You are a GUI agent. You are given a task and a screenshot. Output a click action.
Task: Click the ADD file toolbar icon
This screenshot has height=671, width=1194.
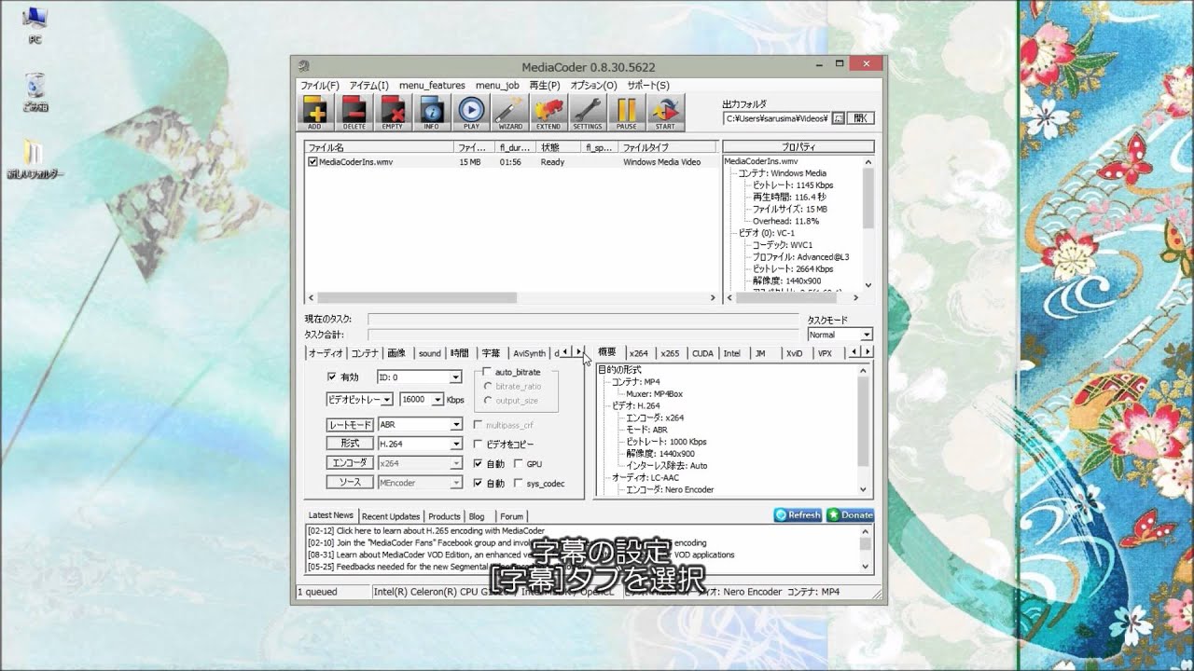(314, 113)
